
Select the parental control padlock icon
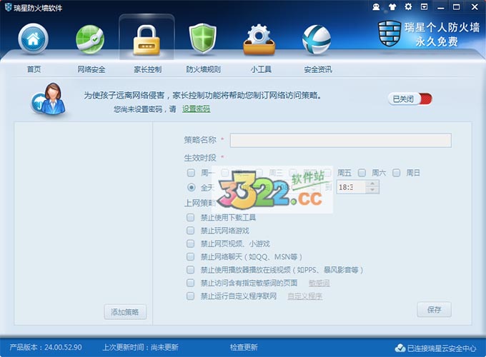[x=147, y=40]
